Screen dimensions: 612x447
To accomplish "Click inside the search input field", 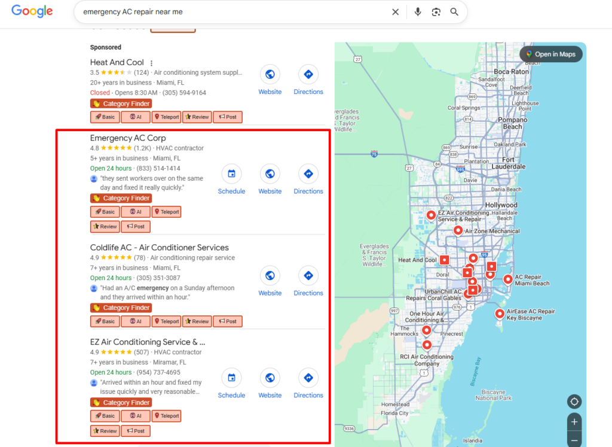I will click(x=239, y=12).
